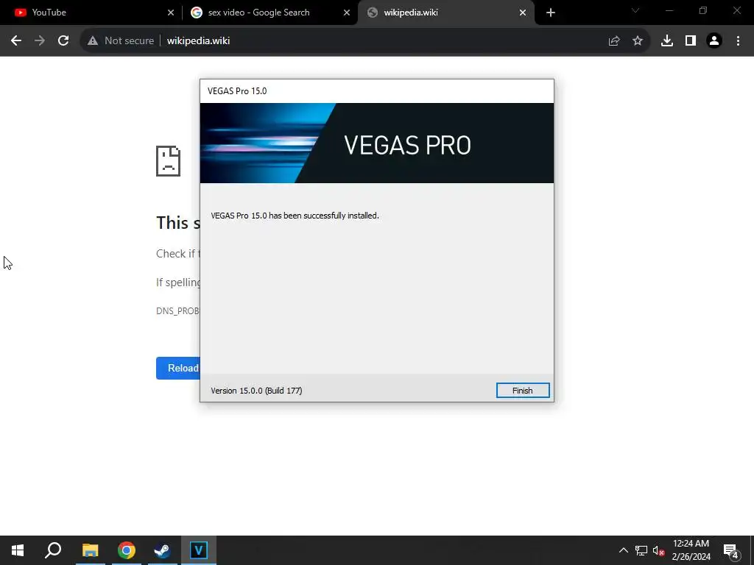Open the tab search dropdown arrow
The width and height of the screenshot is (754, 565).
[635, 10]
